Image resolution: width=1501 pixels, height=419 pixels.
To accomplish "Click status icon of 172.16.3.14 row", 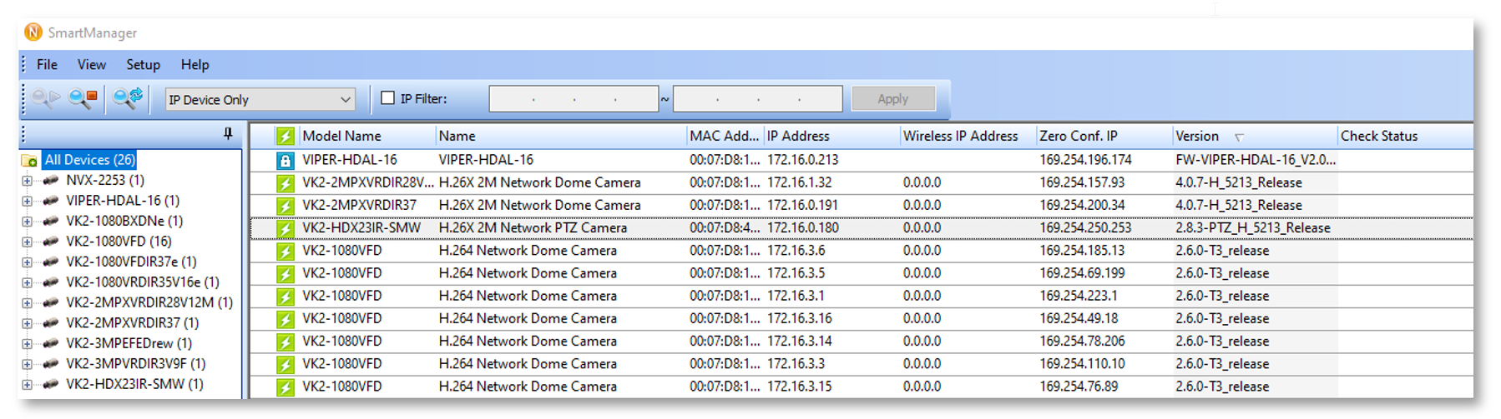I will pos(286,342).
